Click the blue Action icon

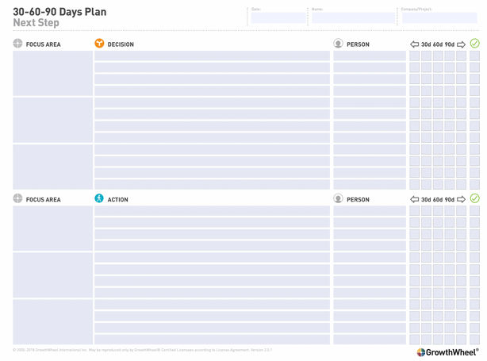(x=99, y=198)
